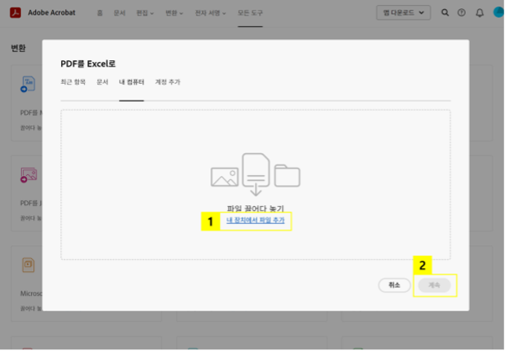Screen dimensions: 505x351
Task: Open the 문서 menu in top bar
Action: coord(119,13)
